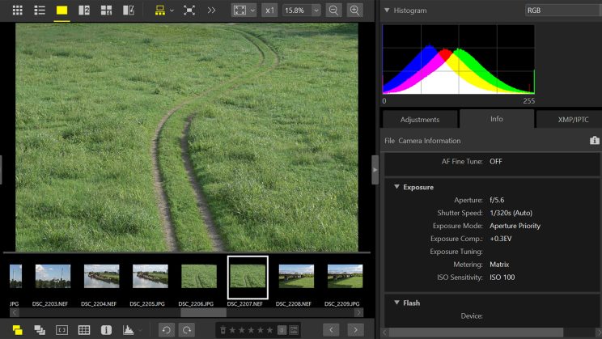
Task: Open the zoom percentage dropdown
Action: 316,11
